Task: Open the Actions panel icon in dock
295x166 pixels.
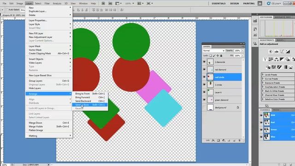Action: (255, 35)
